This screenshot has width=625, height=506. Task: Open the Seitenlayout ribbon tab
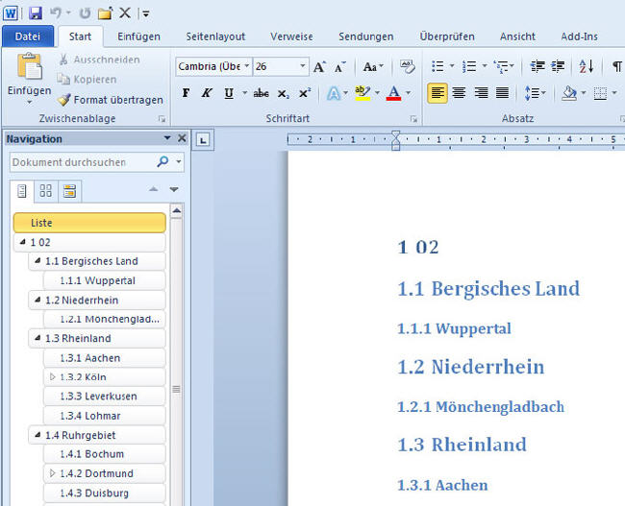217,36
